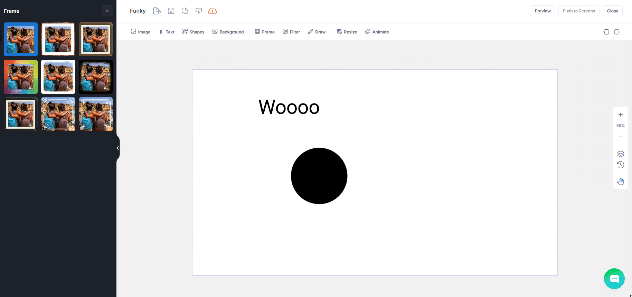Apply the solid blue frame thumbnail
Image resolution: width=632 pixels, height=297 pixels.
[21, 39]
